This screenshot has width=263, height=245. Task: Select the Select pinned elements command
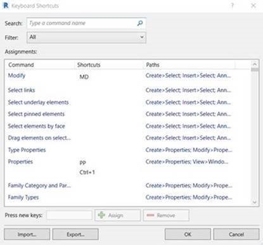[x=36, y=114]
